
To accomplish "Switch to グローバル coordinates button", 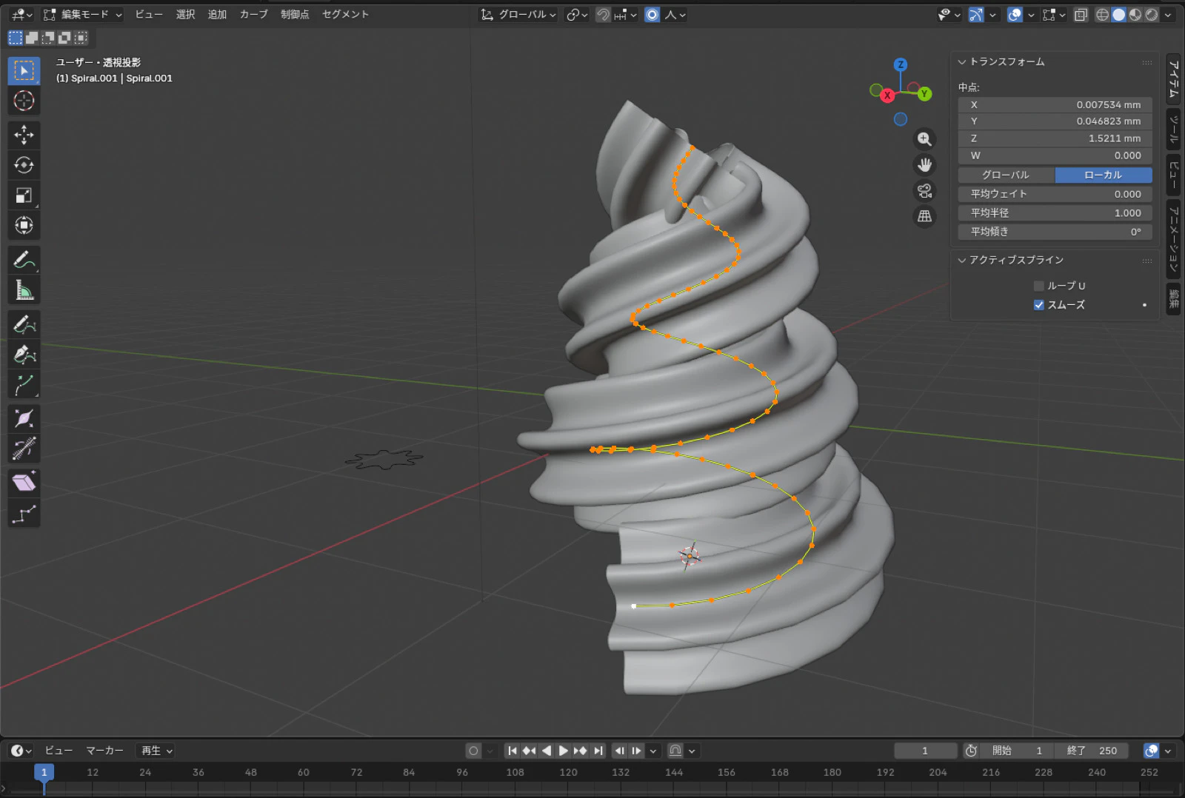I will (x=1005, y=175).
